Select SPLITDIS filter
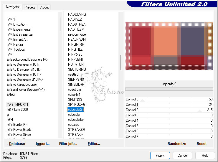 [75, 100]
